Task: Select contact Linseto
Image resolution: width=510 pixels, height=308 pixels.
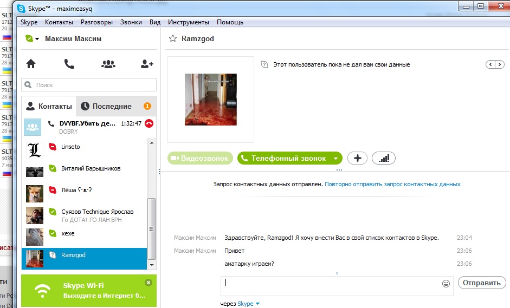Action: pyautogui.click(x=84, y=150)
